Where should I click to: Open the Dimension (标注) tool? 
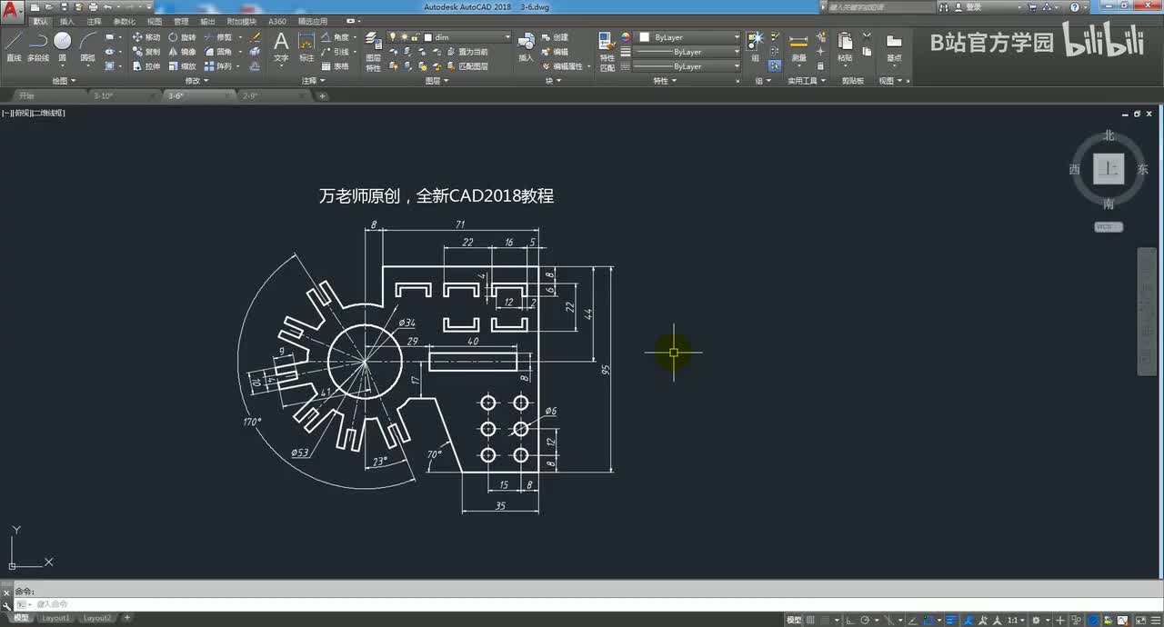pos(306,46)
